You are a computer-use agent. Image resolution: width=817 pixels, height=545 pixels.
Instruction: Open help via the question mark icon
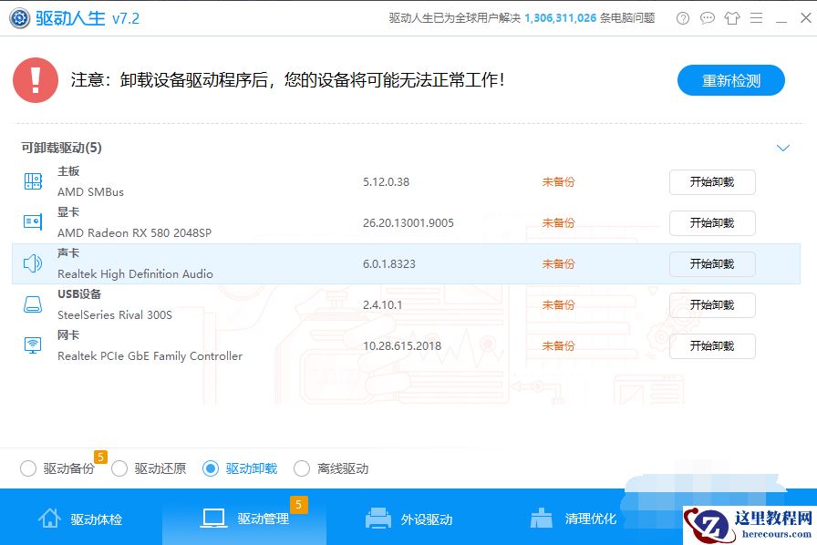(682, 17)
